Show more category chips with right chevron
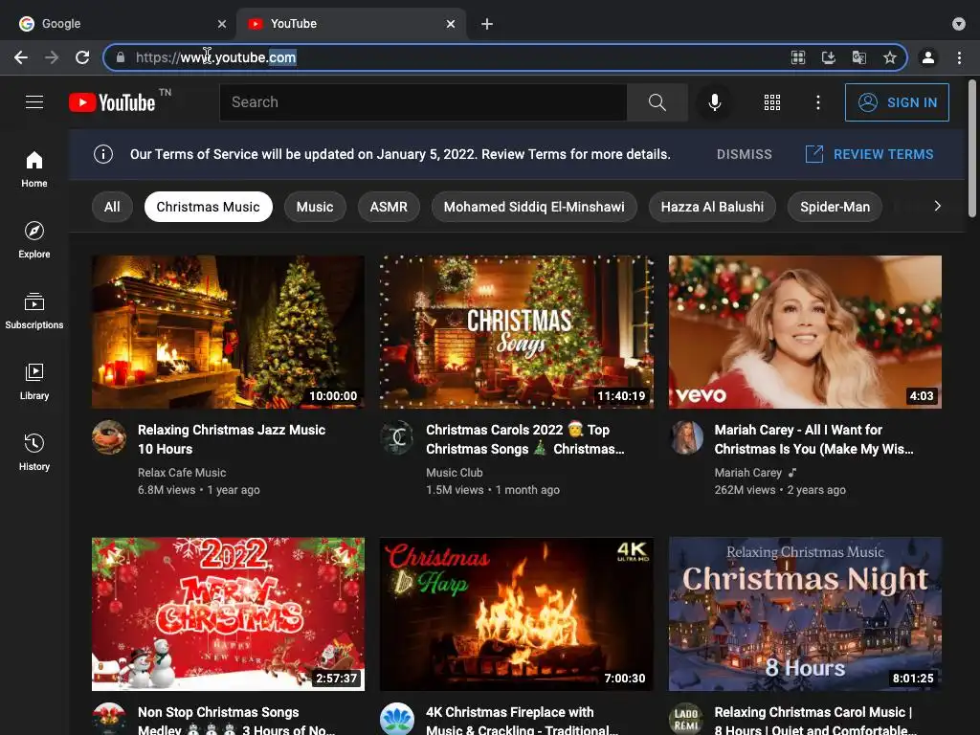Viewport: 980px width, 735px height. tap(937, 206)
